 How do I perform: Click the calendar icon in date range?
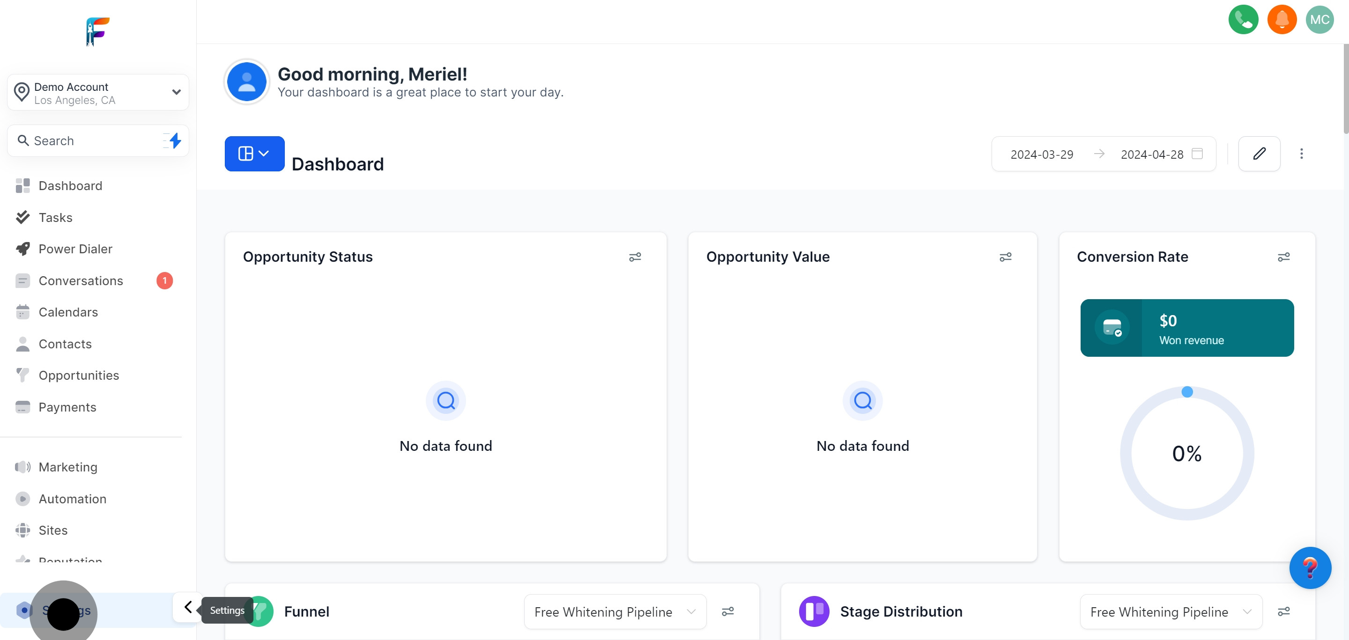[1197, 153]
